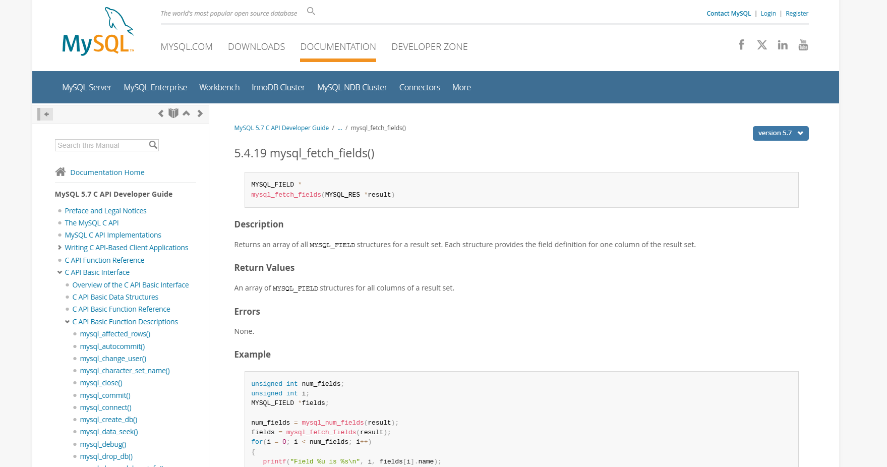Viewport: 887px width, 467px height.
Task: Go up one level chevron
Action: point(187,113)
